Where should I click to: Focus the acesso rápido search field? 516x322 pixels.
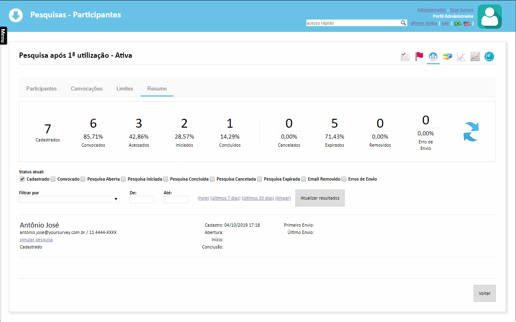(x=353, y=23)
